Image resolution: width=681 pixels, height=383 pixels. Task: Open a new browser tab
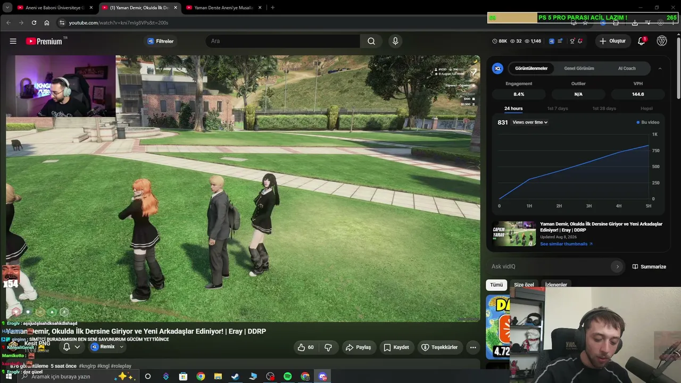click(272, 7)
